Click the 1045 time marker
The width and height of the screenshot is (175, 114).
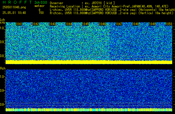(85, 24)
